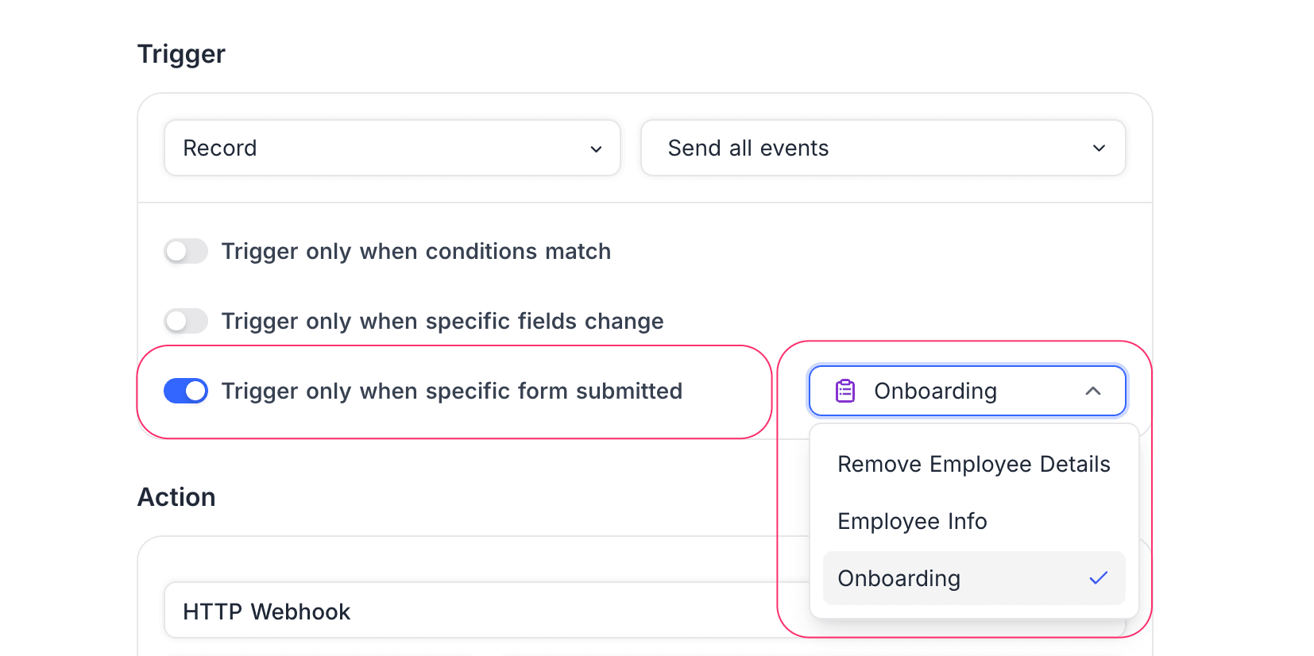Click the checkmark beside Onboarding
Screen dimensions: 1314x656
[x=1099, y=578]
